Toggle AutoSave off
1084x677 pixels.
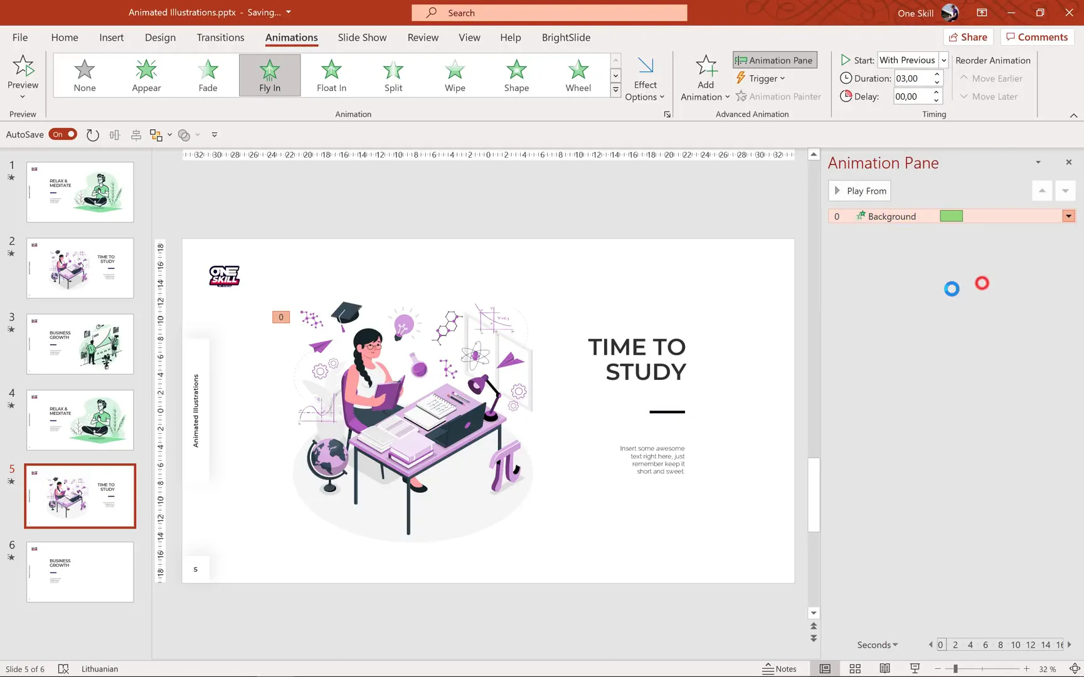tap(63, 134)
